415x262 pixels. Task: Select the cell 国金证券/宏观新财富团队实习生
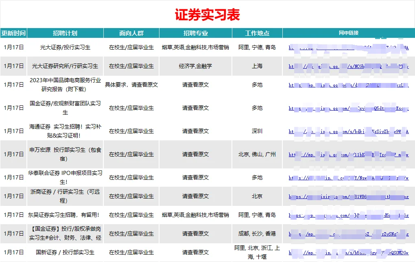(65, 108)
